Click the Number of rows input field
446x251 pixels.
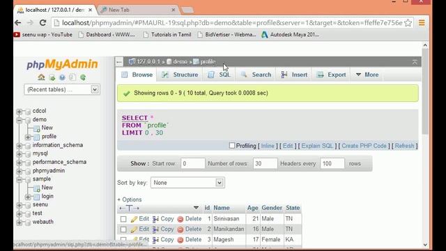[265, 163]
